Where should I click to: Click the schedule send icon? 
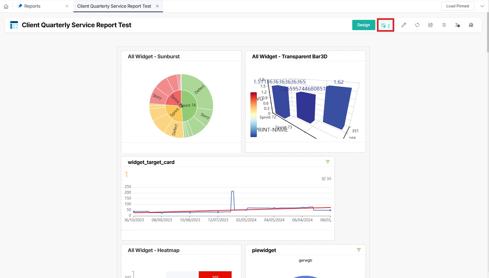click(458, 25)
